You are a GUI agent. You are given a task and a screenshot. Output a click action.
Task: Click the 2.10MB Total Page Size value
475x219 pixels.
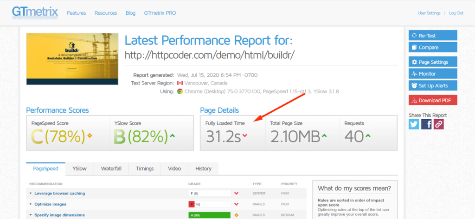[295, 137]
